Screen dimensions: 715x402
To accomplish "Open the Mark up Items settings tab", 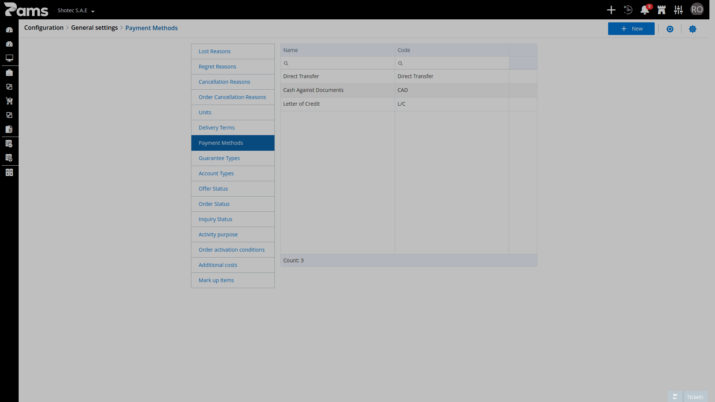I will [233, 280].
